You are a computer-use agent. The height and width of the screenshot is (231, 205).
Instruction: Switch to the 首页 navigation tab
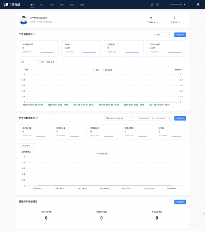pyautogui.click(x=32, y=5)
